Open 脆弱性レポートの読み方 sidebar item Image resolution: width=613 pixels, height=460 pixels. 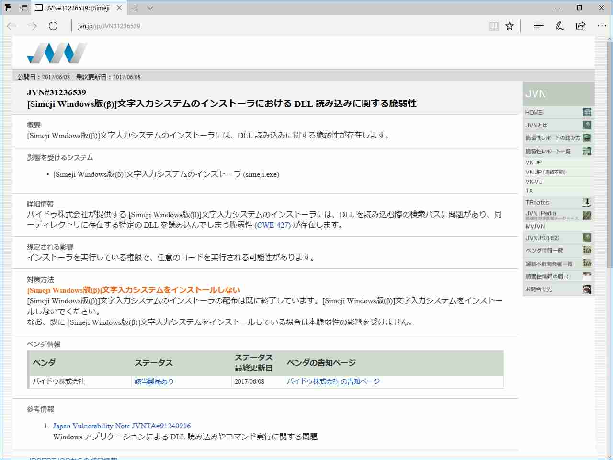tap(553, 138)
